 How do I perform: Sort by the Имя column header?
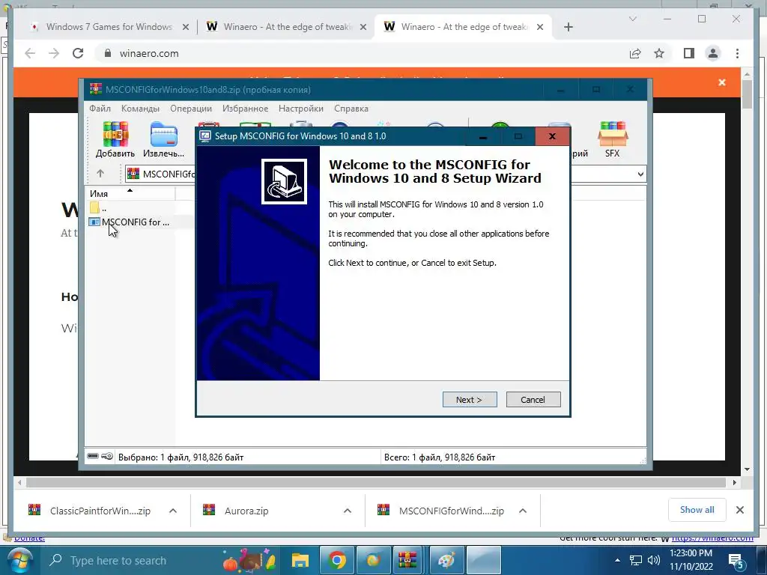pos(130,194)
